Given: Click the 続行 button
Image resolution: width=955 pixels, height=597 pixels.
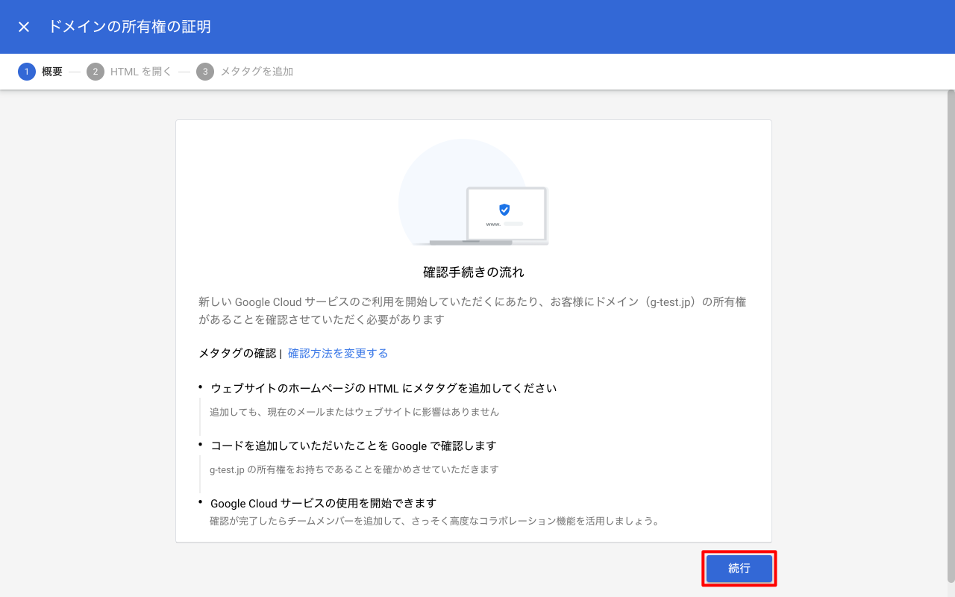Looking at the screenshot, I should [738, 568].
